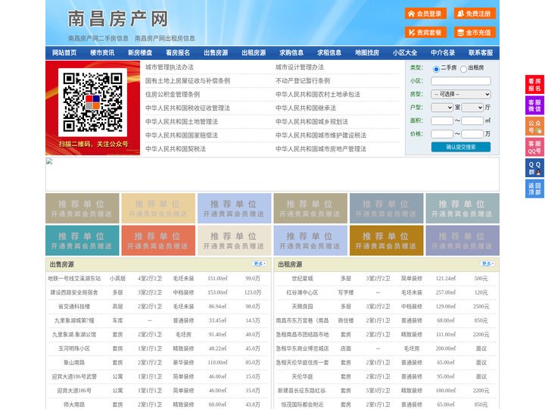Click 更多 in 出租房源 header
The height and width of the screenshot is (409, 545).
pos(488,264)
